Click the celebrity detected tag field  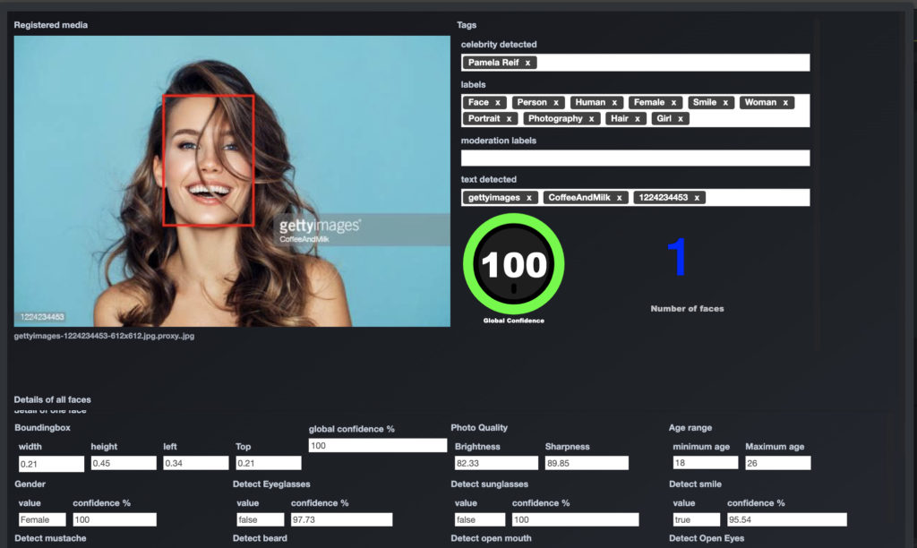point(635,63)
